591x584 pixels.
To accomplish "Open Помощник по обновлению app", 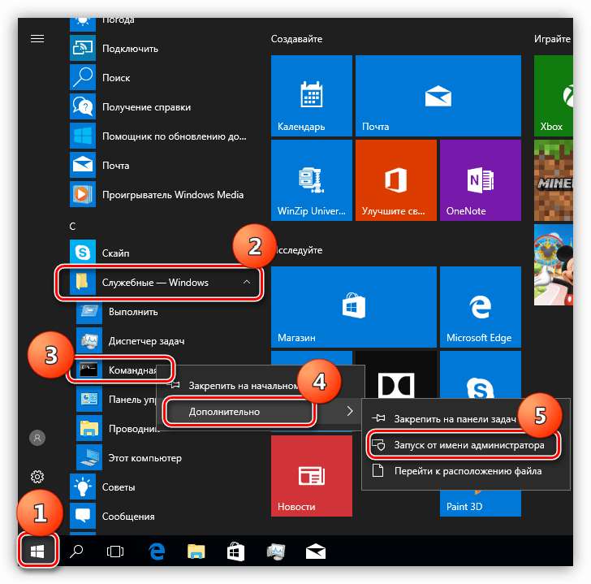I will click(x=158, y=136).
